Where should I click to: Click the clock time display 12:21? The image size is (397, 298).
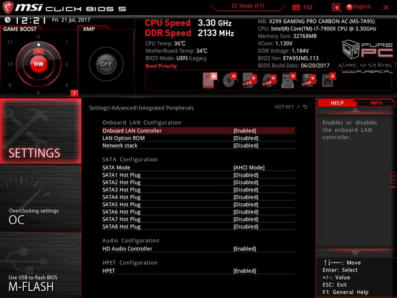[30, 20]
